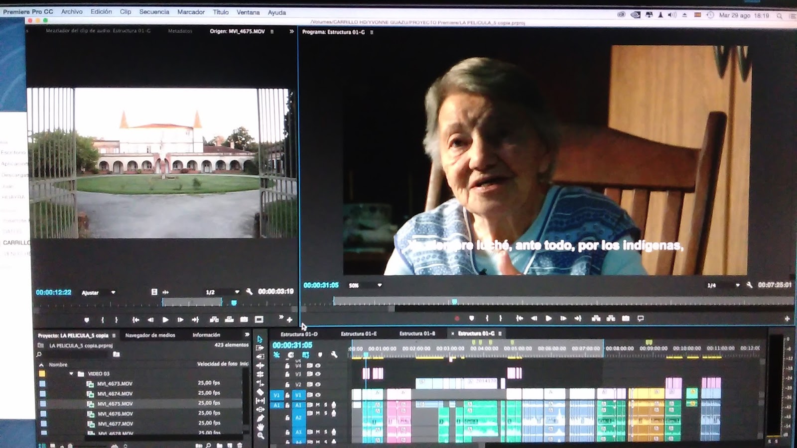Click timeline timecode 00:00:31:05

[x=292, y=345]
